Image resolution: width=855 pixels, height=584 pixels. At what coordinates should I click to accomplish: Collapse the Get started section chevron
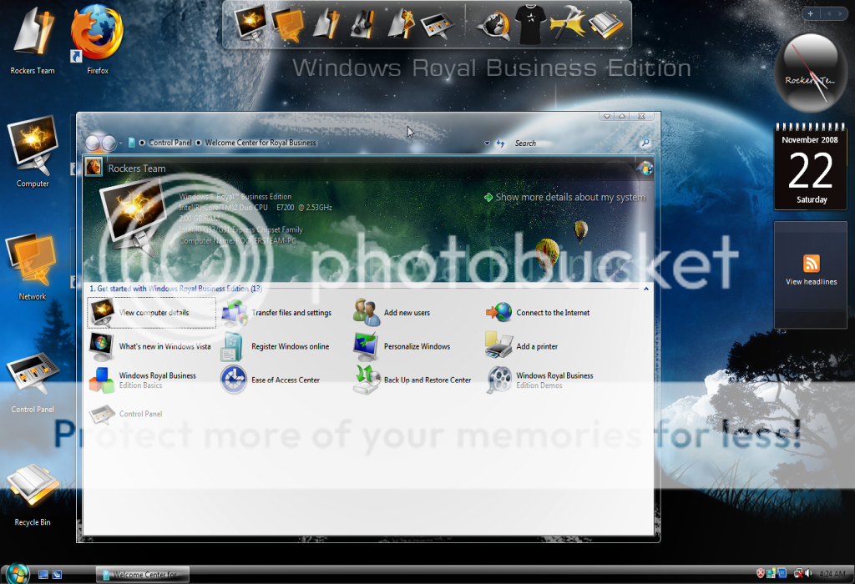pos(646,289)
